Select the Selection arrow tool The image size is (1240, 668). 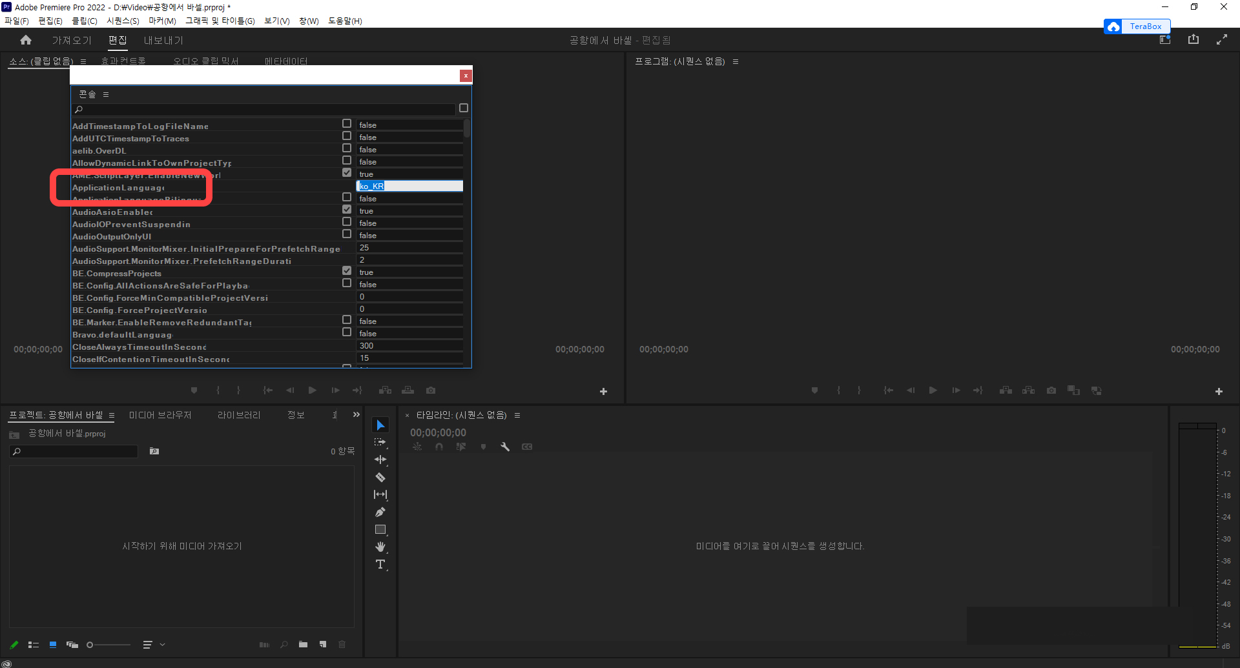coord(380,425)
